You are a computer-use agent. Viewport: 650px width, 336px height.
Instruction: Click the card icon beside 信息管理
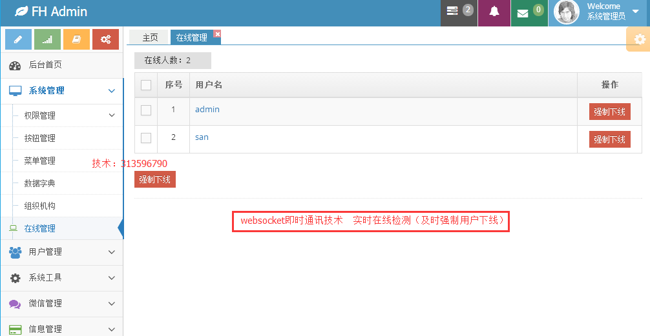[x=16, y=330]
